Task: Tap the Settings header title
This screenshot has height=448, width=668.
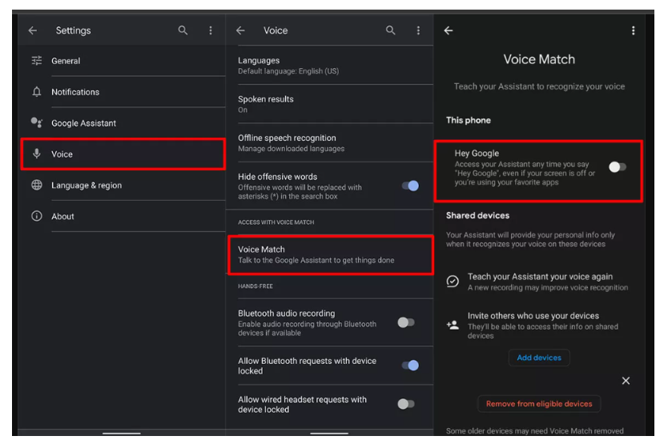Action: pyautogui.click(x=73, y=30)
